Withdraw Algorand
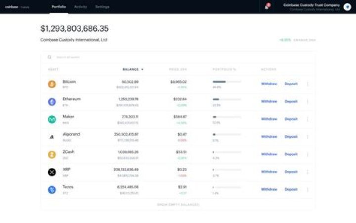Image resolution: width=356 pixels, height=223 pixels. pyautogui.click(x=269, y=137)
